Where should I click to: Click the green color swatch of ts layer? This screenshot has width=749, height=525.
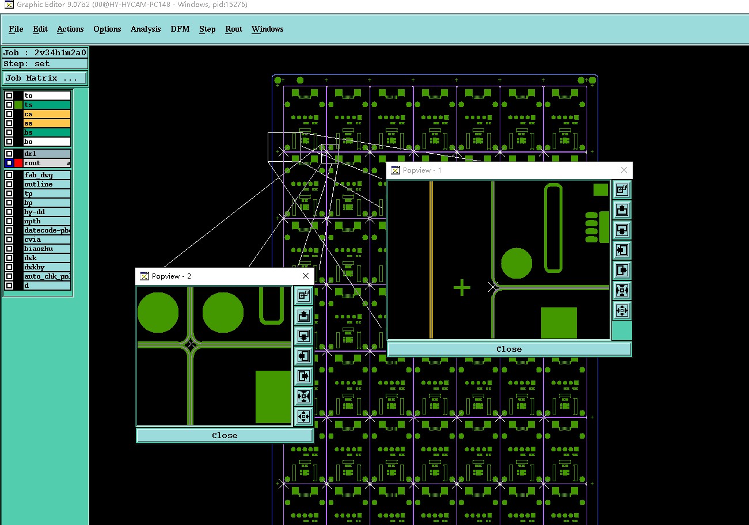(x=18, y=105)
